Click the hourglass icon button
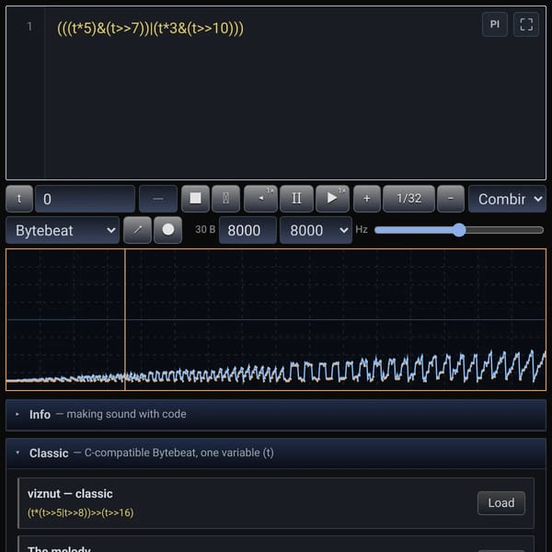Image resolution: width=552 pixels, height=552 pixels. (x=225, y=199)
